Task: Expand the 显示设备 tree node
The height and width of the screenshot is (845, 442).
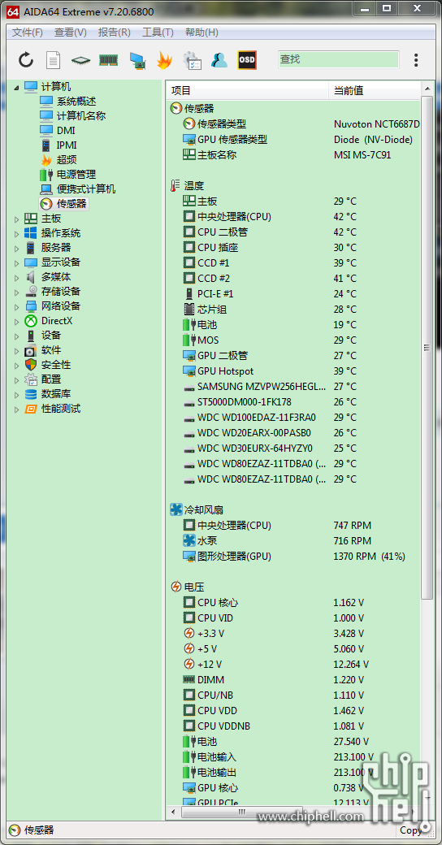Action: (x=16, y=262)
